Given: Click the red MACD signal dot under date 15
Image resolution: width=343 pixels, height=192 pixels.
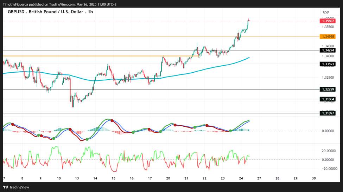Looking at the screenshot, I should pos(112,121).
